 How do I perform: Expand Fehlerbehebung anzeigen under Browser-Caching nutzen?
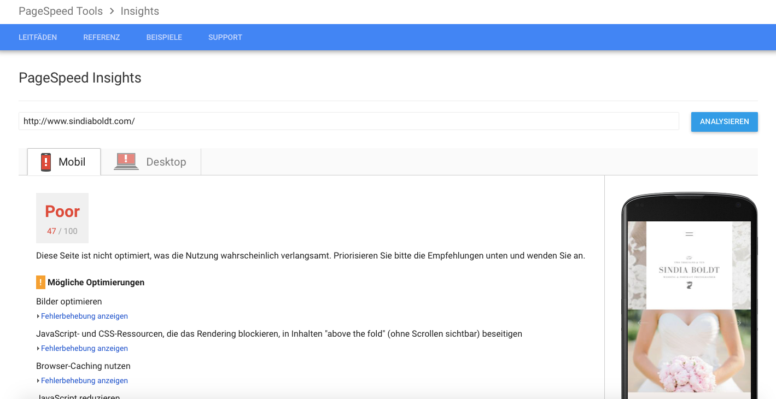coord(82,380)
